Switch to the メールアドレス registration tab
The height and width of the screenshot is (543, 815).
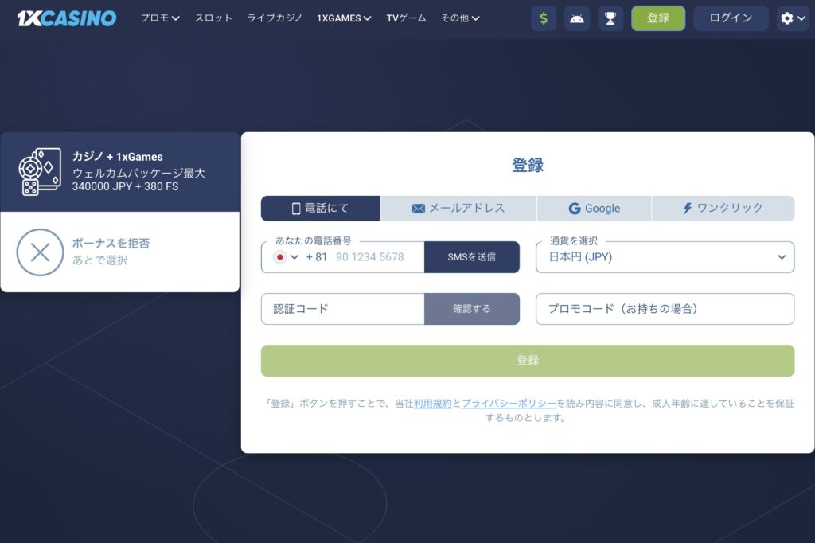(x=458, y=209)
